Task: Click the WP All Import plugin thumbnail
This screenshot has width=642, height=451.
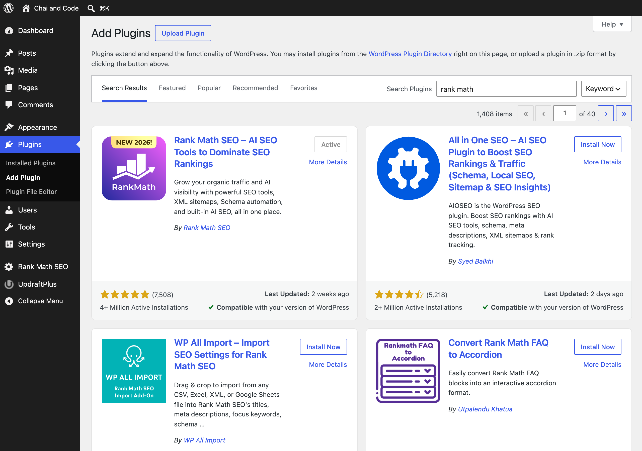Action: [x=134, y=371]
